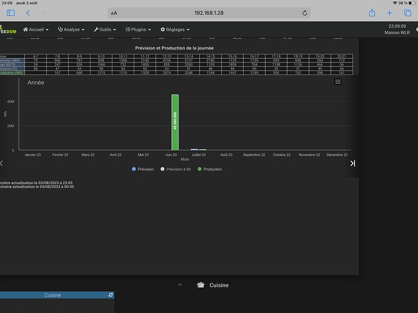Open the chart hamburger menu
The height and width of the screenshot is (313, 418).
[338, 82]
